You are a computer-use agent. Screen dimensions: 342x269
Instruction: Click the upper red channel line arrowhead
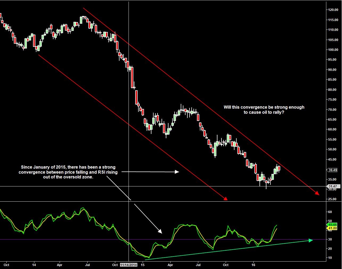[317, 193]
